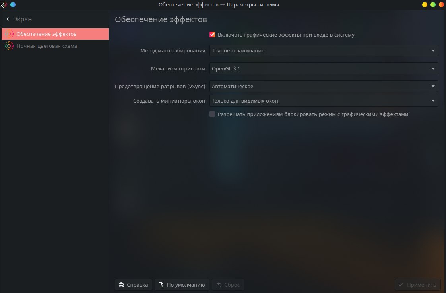
Task: Click the gear icon beside Обеспечение эффектов
Action: (x=9, y=34)
